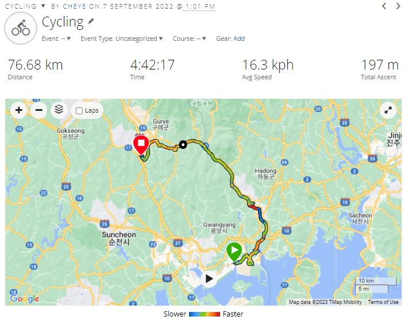Image resolution: width=408 pixels, height=320 pixels.
Task: Click the green start marker on map
Action: click(x=234, y=252)
